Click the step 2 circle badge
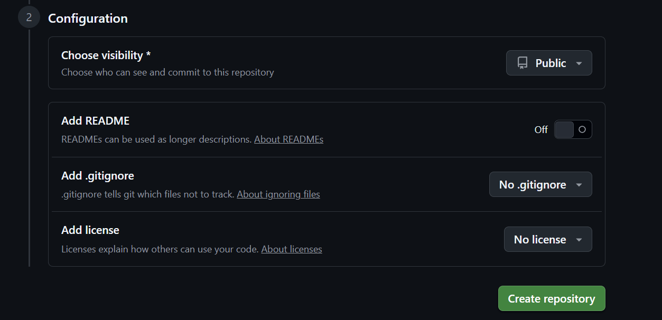Viewport: 662px width, 320px height. click(29, 17)
